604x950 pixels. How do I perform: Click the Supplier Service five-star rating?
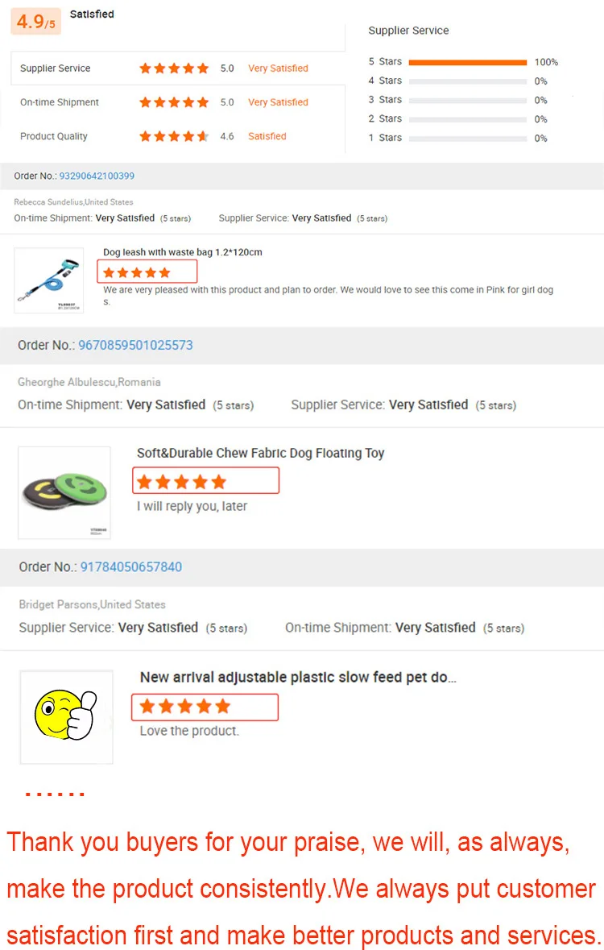tap(174, 68)
